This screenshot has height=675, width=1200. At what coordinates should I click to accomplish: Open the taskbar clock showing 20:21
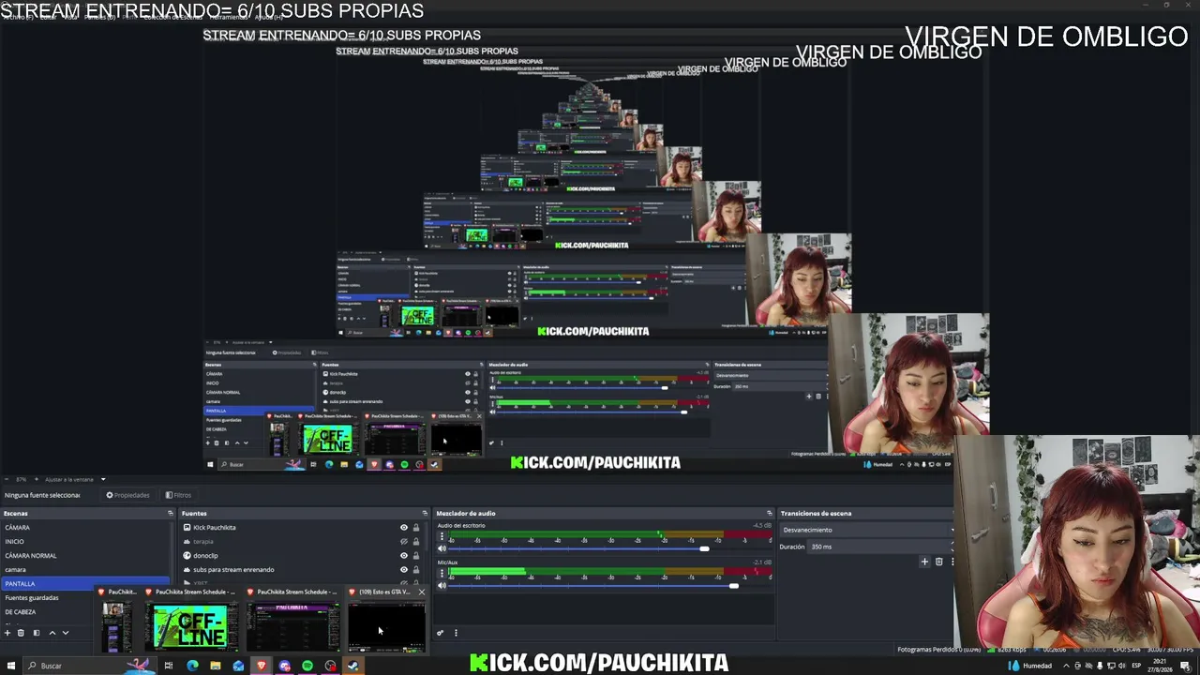click(1160, 666)
